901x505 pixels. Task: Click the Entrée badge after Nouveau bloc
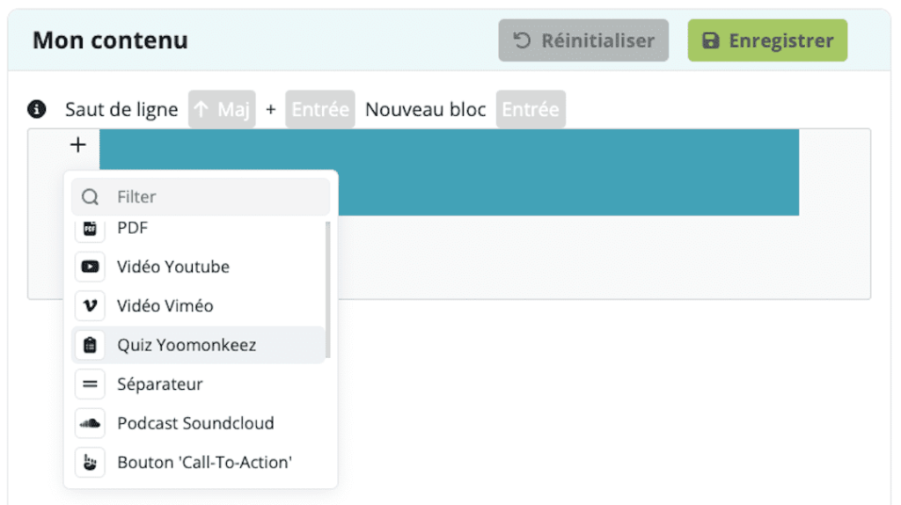tap(531, 109)
